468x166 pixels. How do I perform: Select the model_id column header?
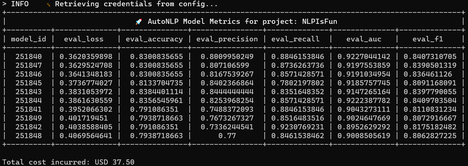[x=29, y=39]
